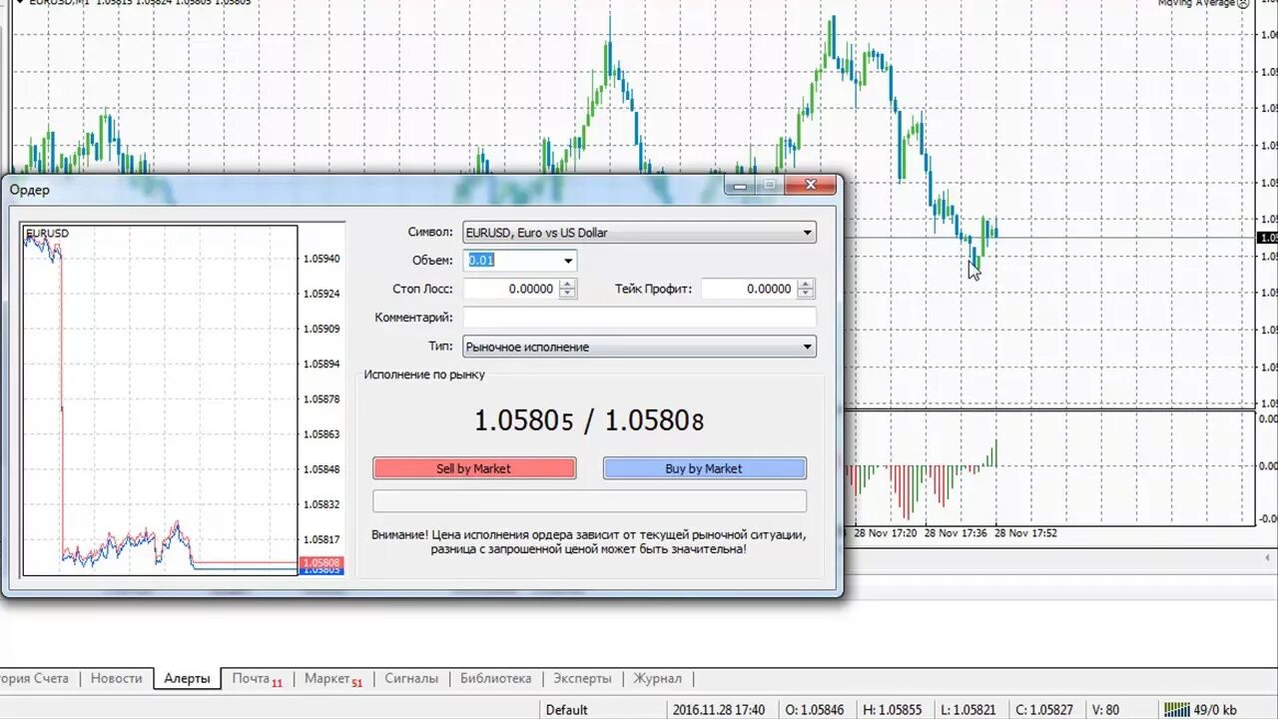This screenshot has height=719, width=1278.
Task: Click the Sell by Market button
Action: point(474,468)
